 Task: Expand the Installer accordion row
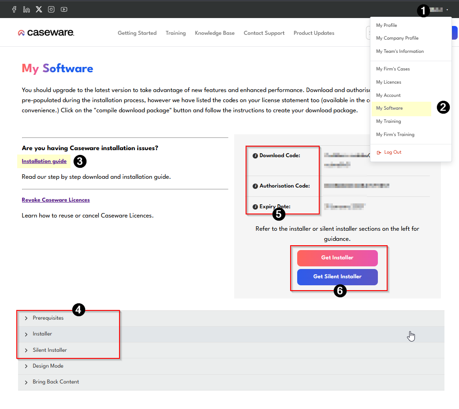[x=231, y=334]
